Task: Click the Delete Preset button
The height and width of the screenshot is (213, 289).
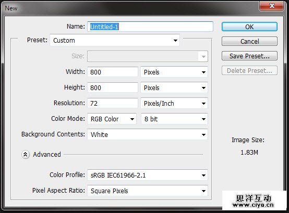Action: [x=249, y=71]
